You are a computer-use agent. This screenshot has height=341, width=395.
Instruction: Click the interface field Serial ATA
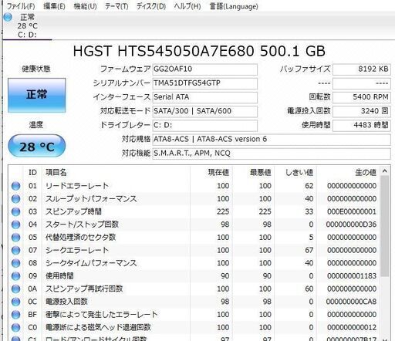[x=204, y=97]
